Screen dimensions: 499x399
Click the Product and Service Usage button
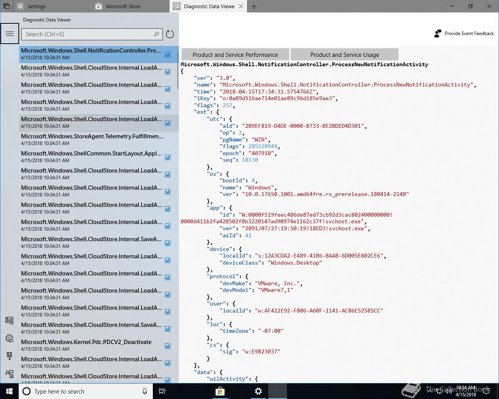[345, 55]
